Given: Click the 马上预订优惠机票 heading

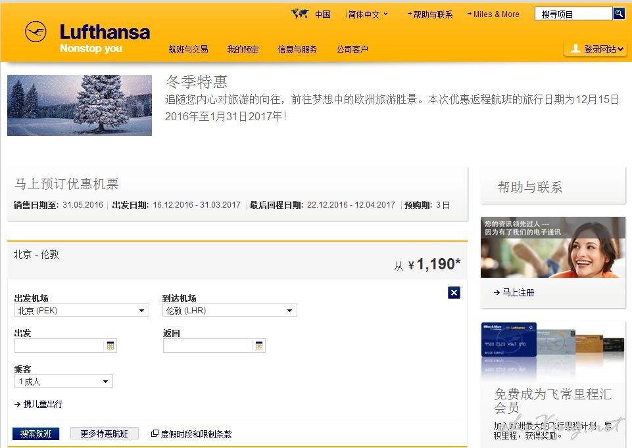Looking at the screenshot, I should tap(66, 184).
